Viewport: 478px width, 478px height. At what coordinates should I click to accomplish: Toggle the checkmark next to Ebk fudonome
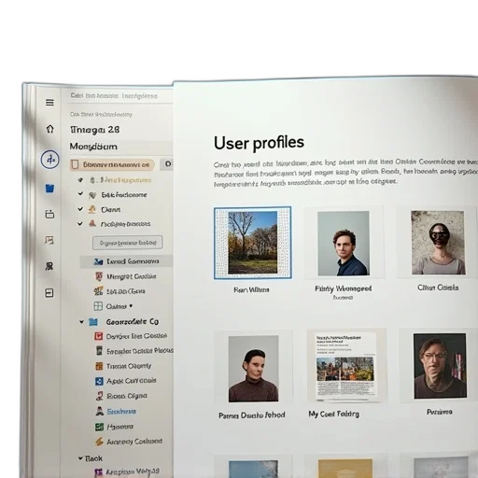click(80, 193)
